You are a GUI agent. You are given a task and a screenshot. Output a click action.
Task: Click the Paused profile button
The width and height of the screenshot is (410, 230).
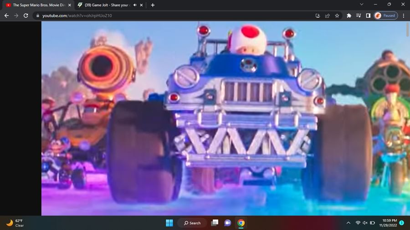(386, 15)
